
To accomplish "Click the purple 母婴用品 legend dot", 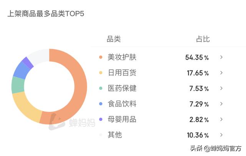I will (101, 119).
